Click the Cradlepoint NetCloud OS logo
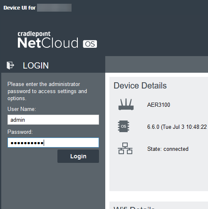 [57, 40]
